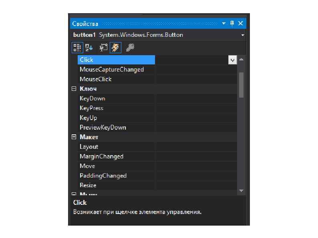
Task: Click the scrollbar up arrow
Action: pos(242,60)
